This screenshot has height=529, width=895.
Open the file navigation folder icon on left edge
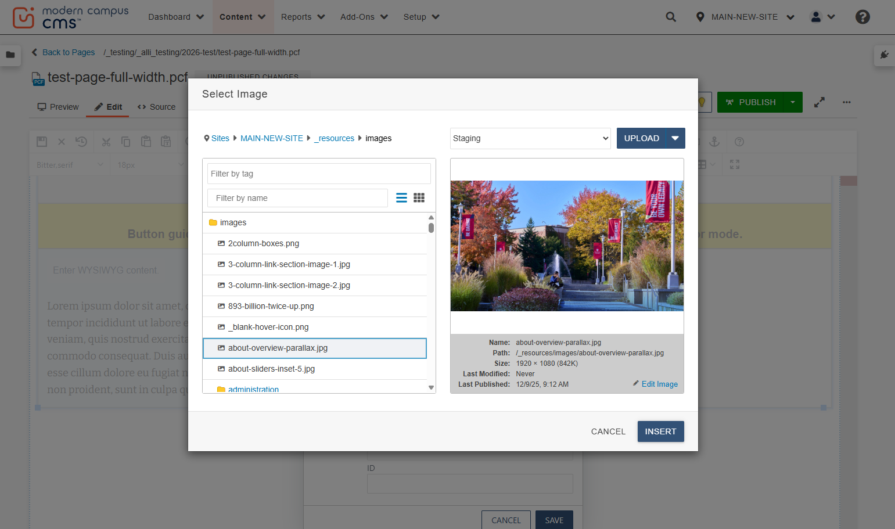pos(10,55)
